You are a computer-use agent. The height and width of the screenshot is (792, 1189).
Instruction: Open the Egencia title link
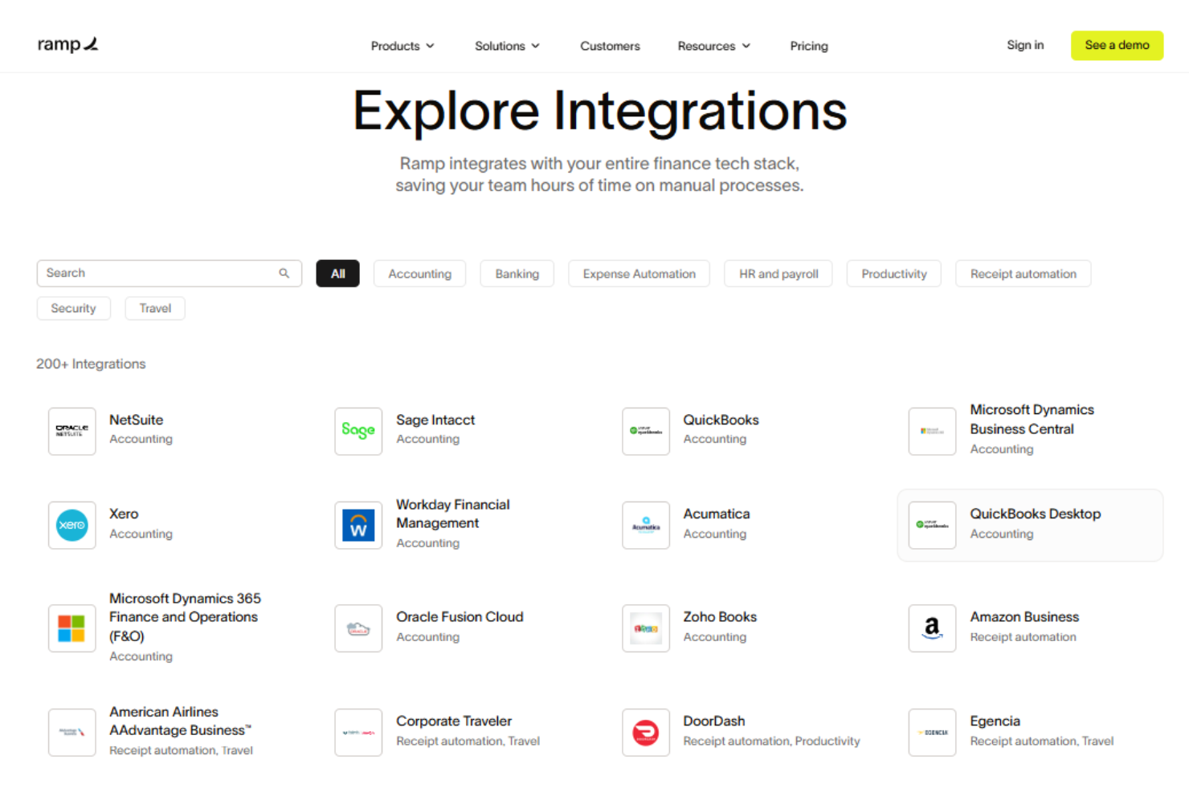(x=995, y=721)
